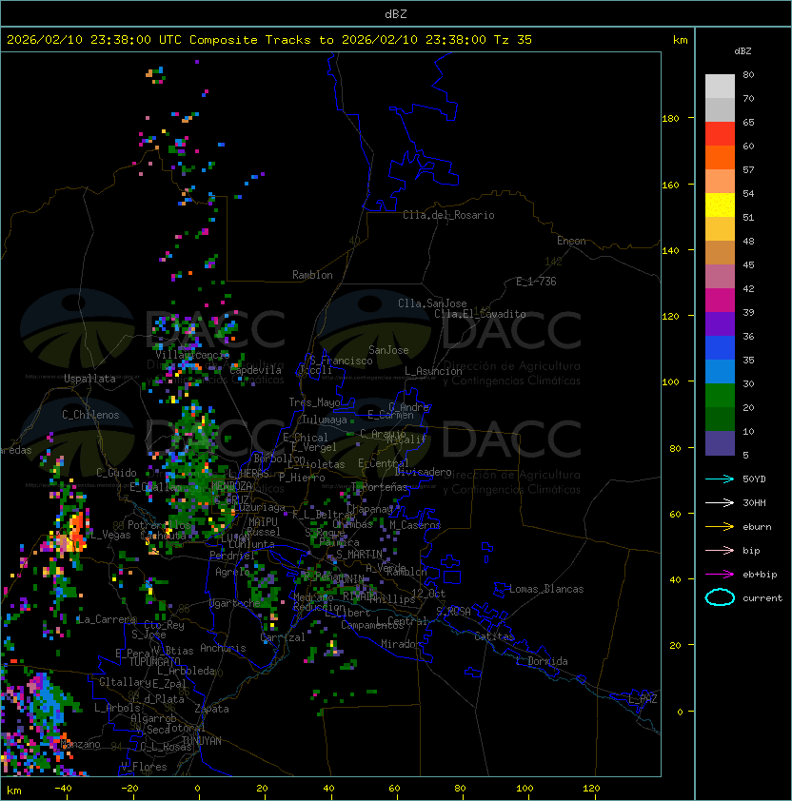Viewport: 792px width, 801px height.
Task: Click the 'E_1-736' map label
Action: tap(536, 282)
